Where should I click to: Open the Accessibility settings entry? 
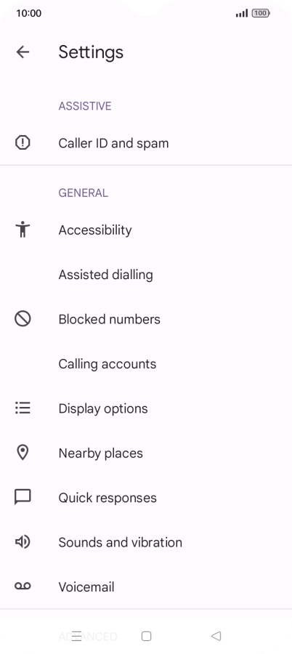[x=146, y=230]
